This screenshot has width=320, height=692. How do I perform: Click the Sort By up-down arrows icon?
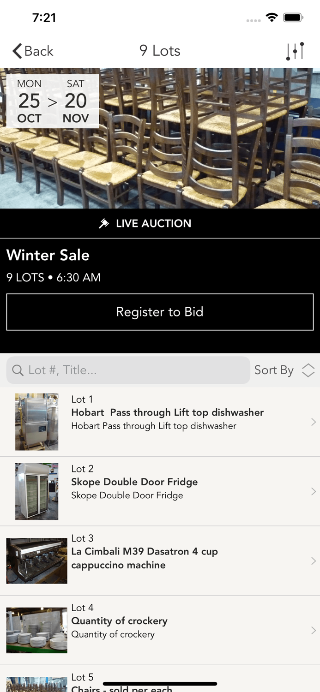(308, 370)
